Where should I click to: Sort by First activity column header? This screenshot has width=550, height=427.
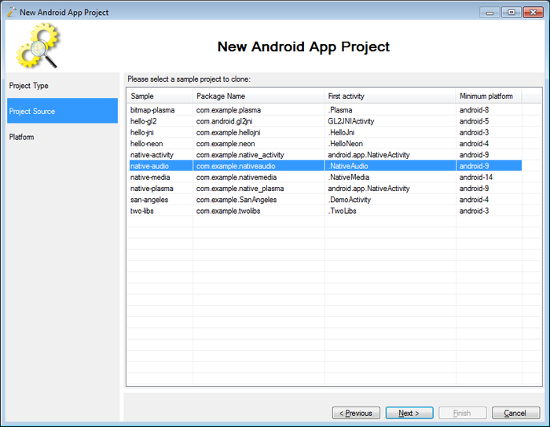click(x=390, y=96)
